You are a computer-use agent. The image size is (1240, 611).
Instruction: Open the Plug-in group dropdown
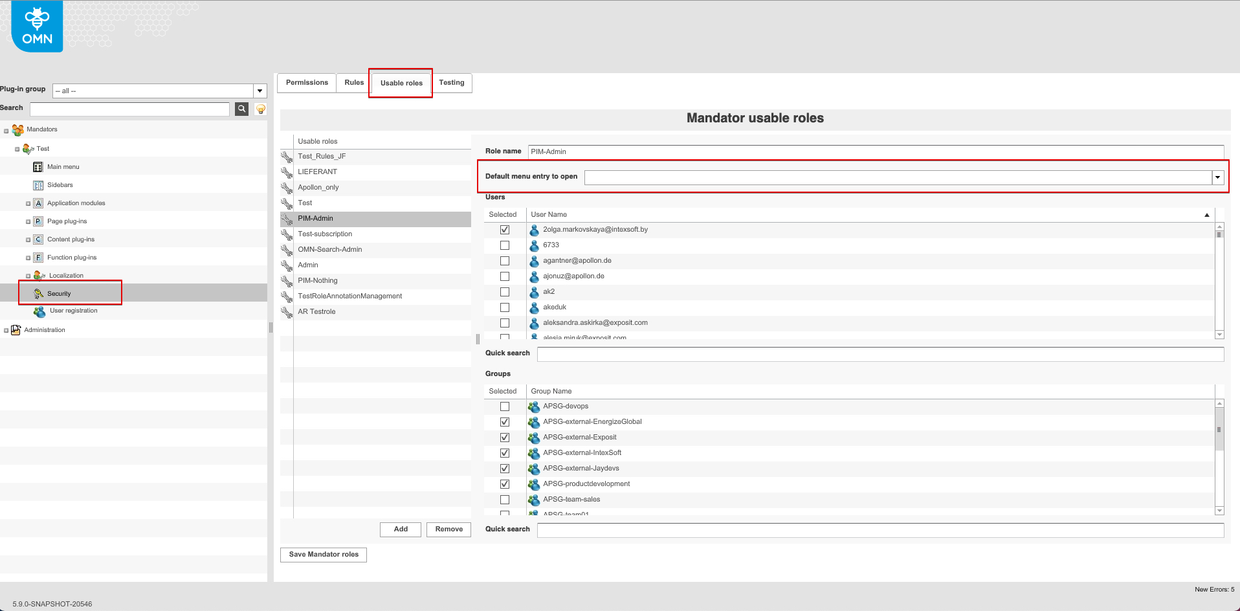pos(260,91)
